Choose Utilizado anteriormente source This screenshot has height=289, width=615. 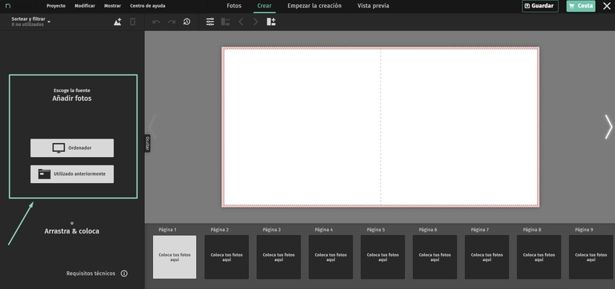pos(72,174)
